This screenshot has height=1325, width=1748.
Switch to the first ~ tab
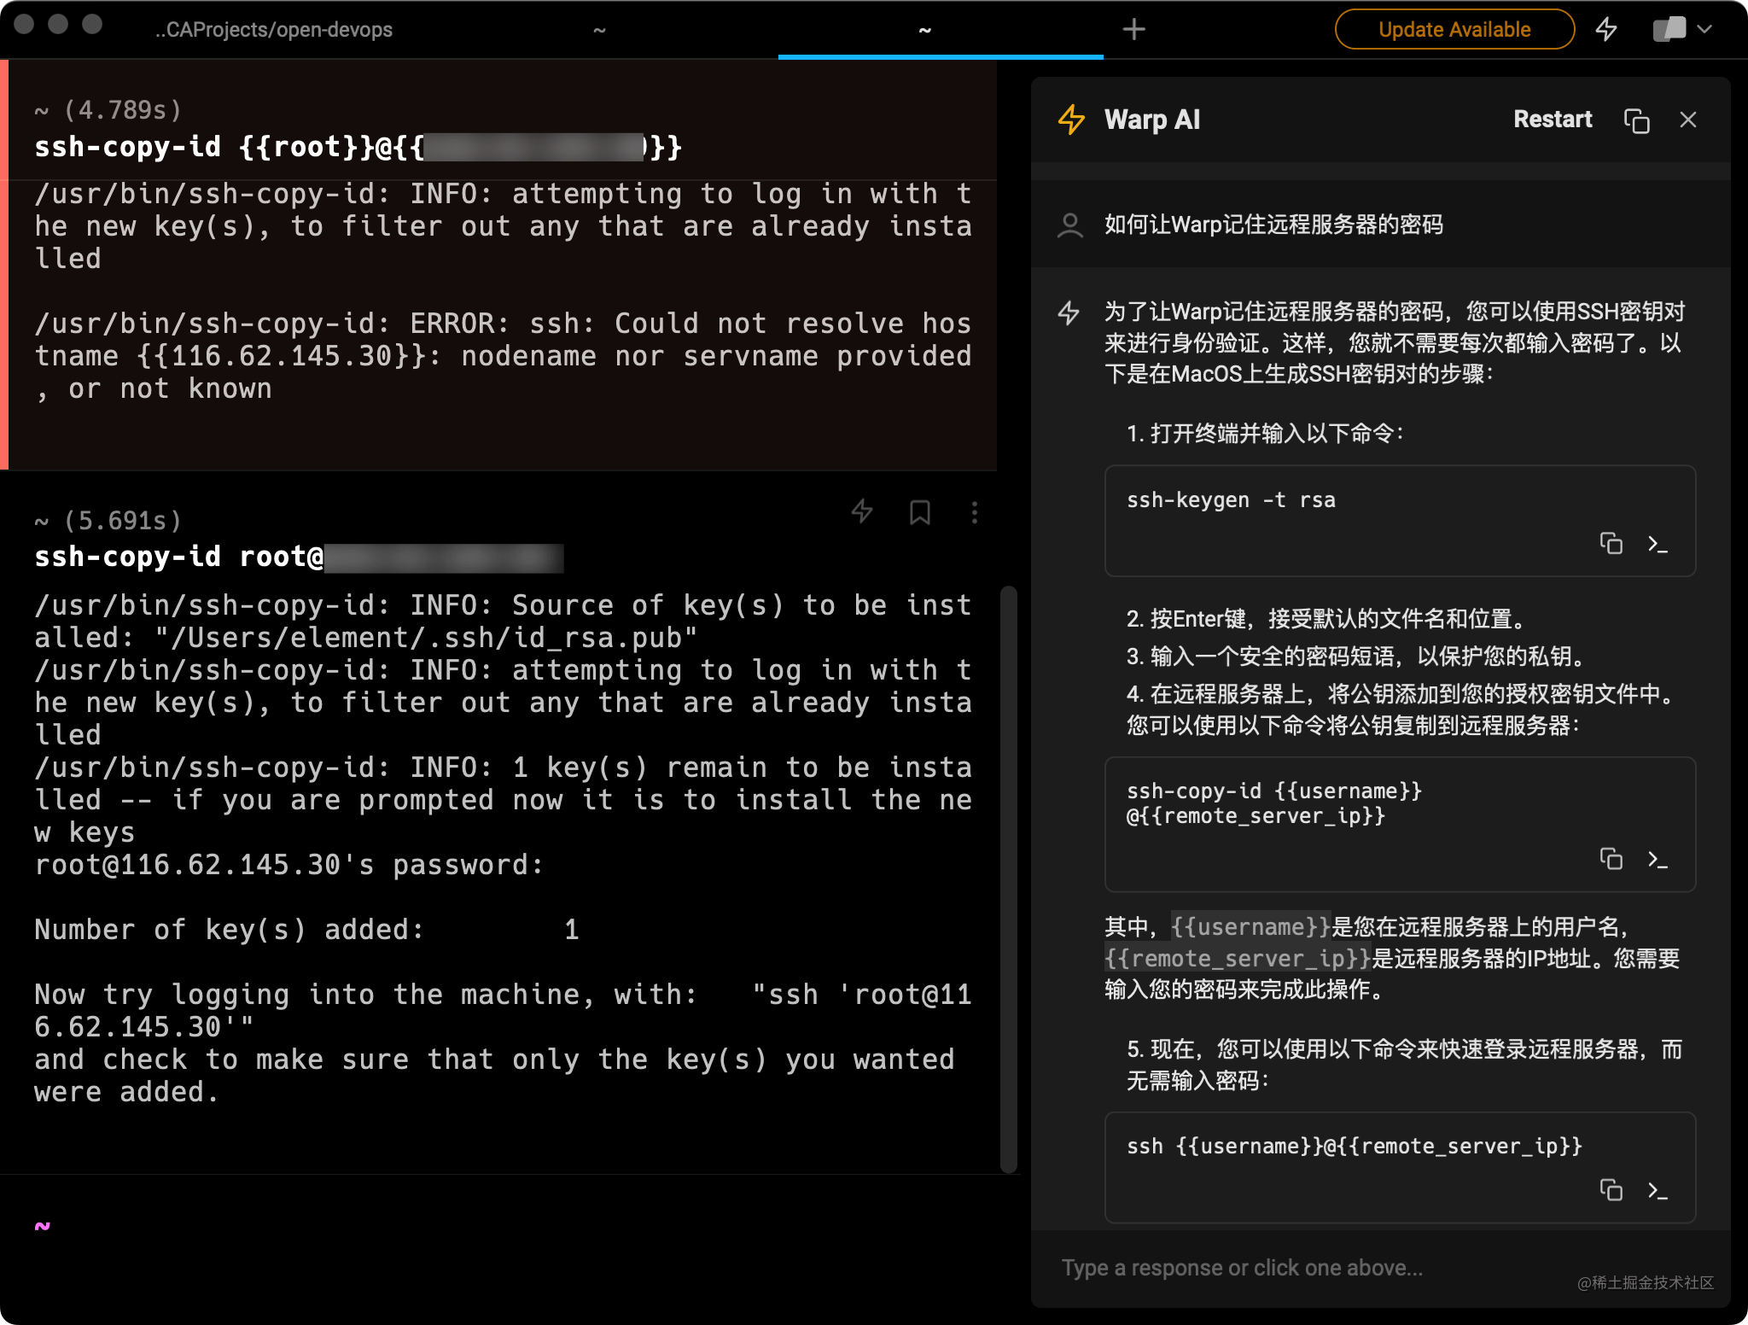click(x=600, y=28)
